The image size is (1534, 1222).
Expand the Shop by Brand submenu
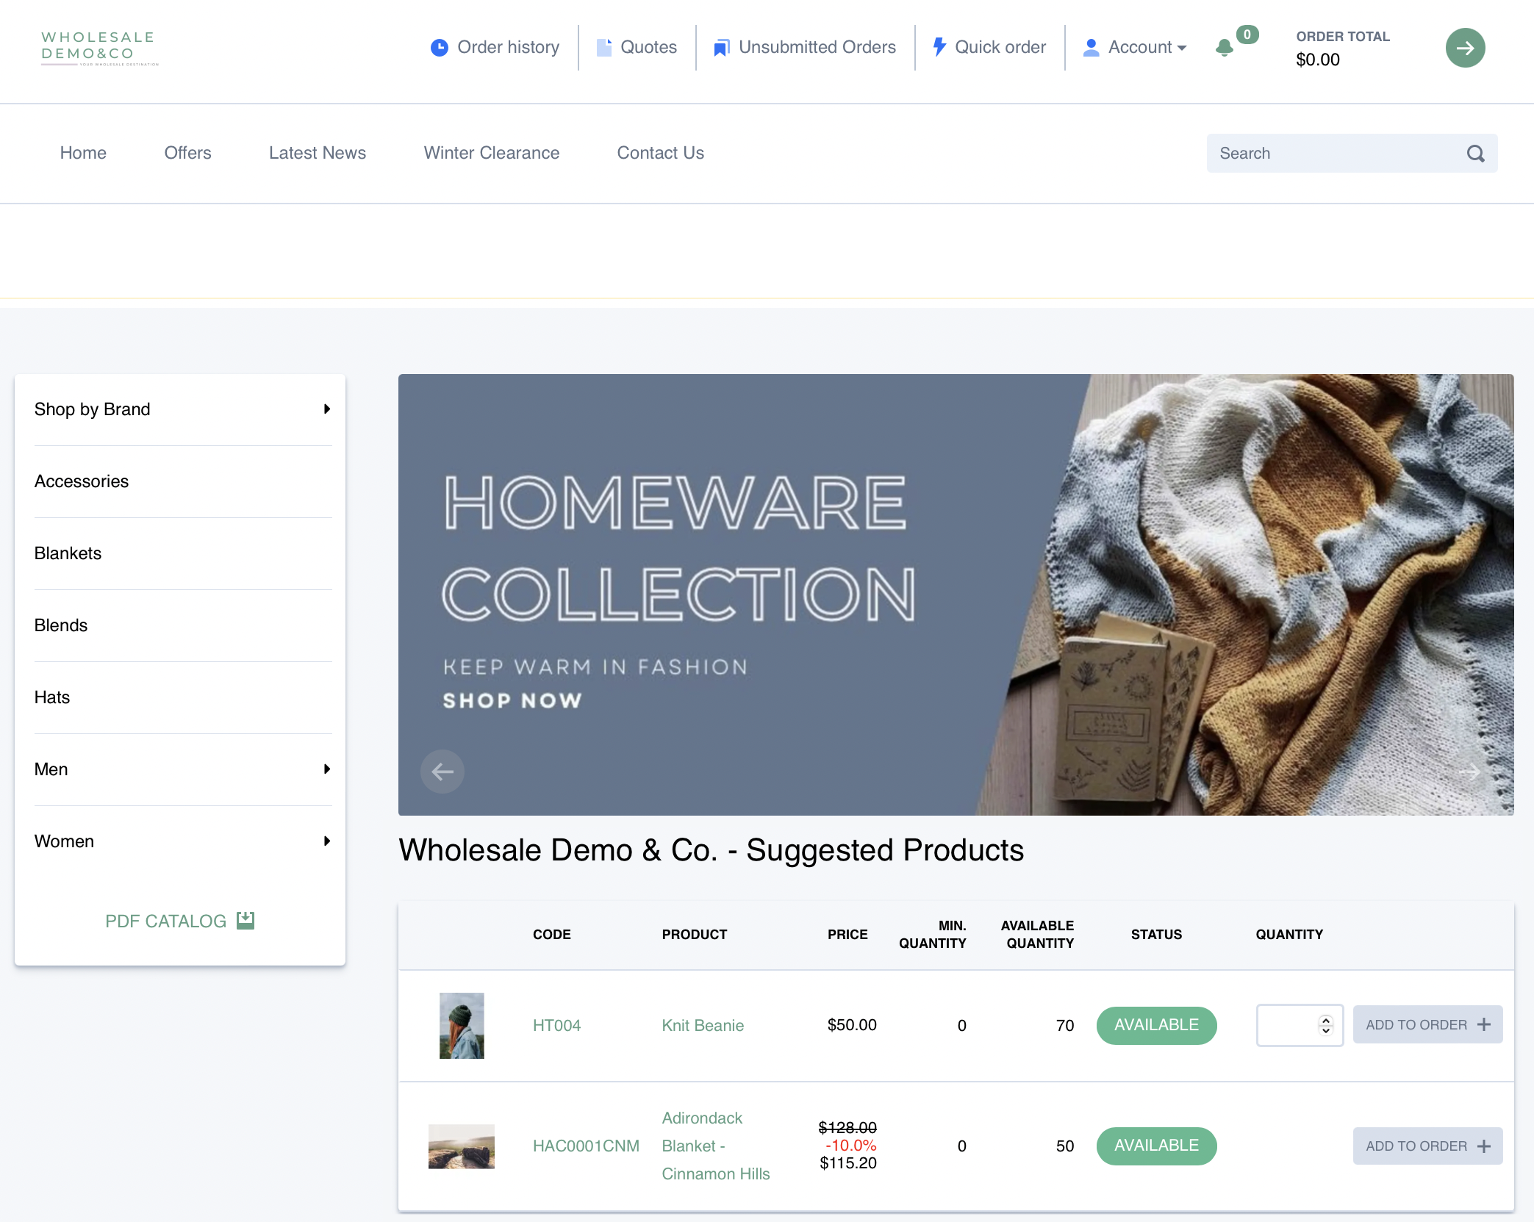click(x=326, y=409)
